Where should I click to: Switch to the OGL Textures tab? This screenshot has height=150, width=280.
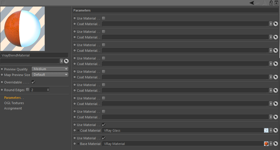(14, 103)
